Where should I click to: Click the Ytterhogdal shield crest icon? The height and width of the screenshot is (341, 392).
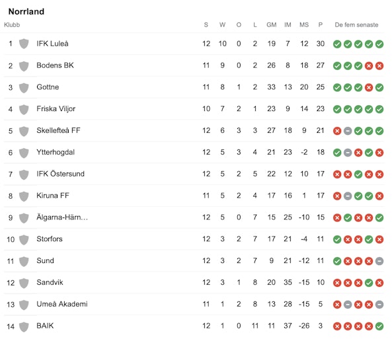24,153
